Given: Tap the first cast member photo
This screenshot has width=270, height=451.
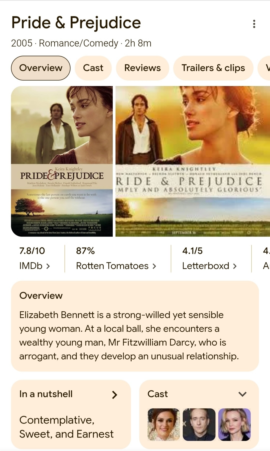Looking at the screenshot, I should tap(164, 424).
